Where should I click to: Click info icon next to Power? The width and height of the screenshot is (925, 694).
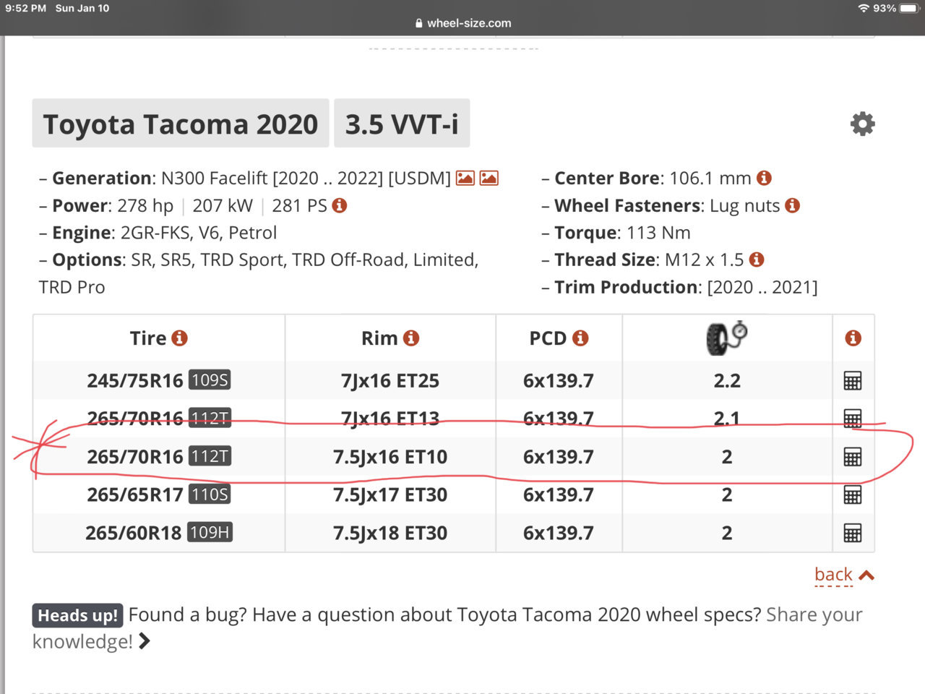[340, 206]
